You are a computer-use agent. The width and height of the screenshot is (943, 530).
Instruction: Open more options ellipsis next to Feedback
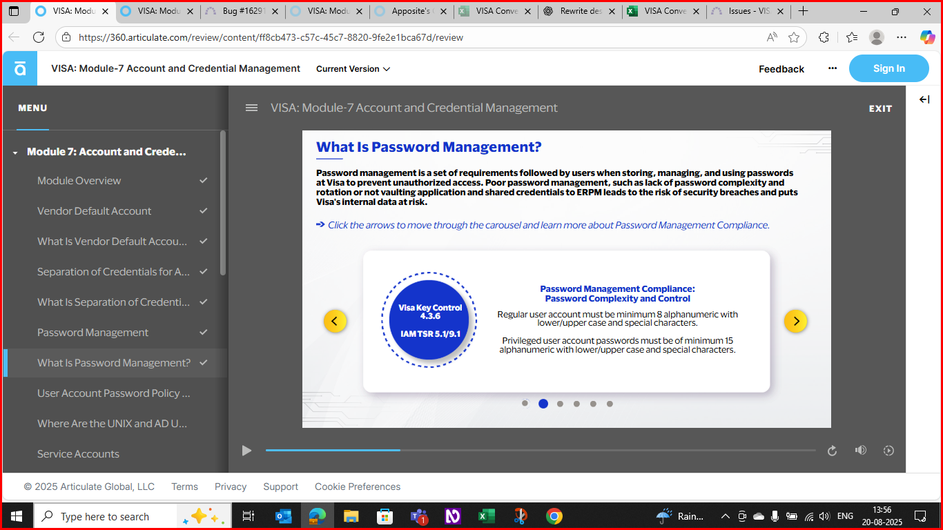pyautogui.click(x=833, y=68)
